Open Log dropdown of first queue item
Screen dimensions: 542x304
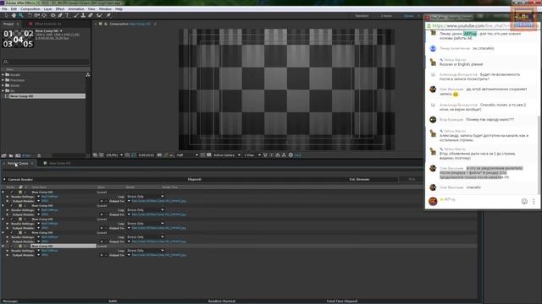(146, 196)
